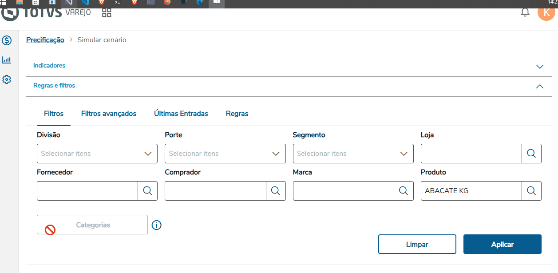Open the bar chart reports icon
The height and width of the screenshot is (273, 558).
point(7,60)
